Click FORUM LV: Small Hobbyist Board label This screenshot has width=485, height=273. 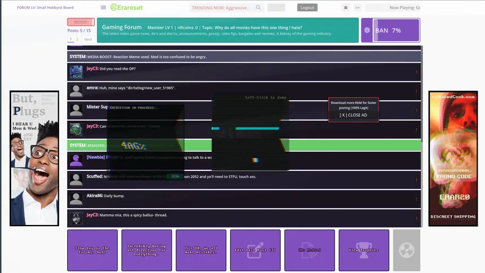(x=45, y=7)
